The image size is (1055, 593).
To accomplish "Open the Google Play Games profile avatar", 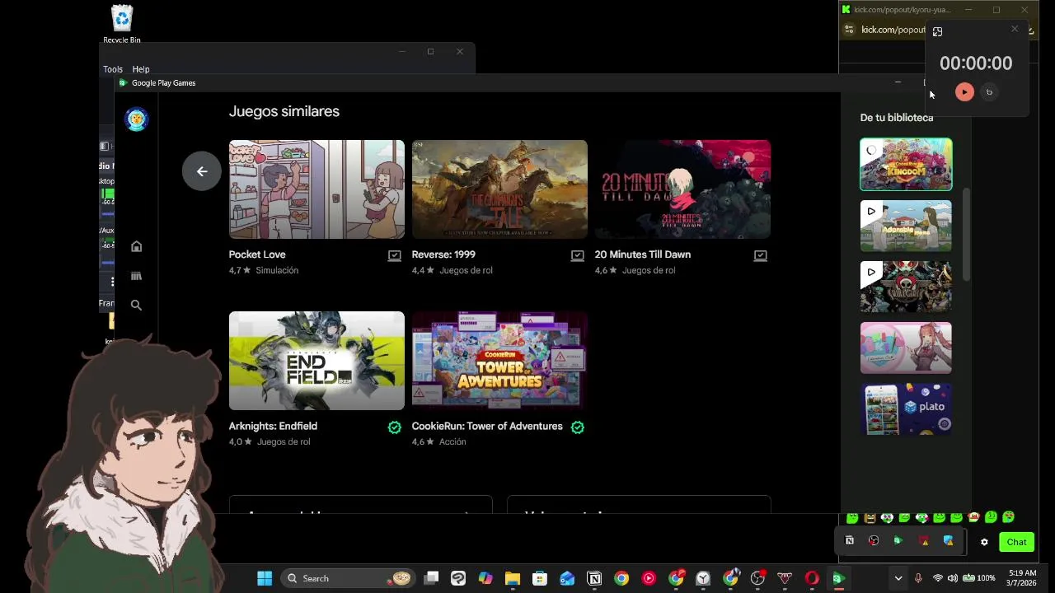I will coord(137,119).
